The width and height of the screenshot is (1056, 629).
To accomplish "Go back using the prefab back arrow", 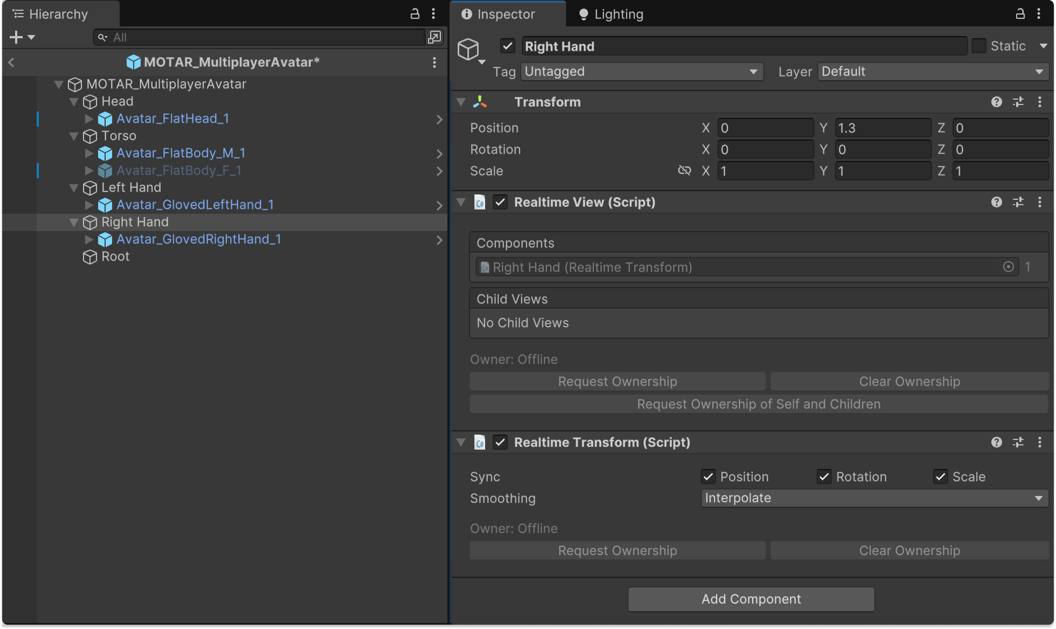I will click(x=12, y=62).
